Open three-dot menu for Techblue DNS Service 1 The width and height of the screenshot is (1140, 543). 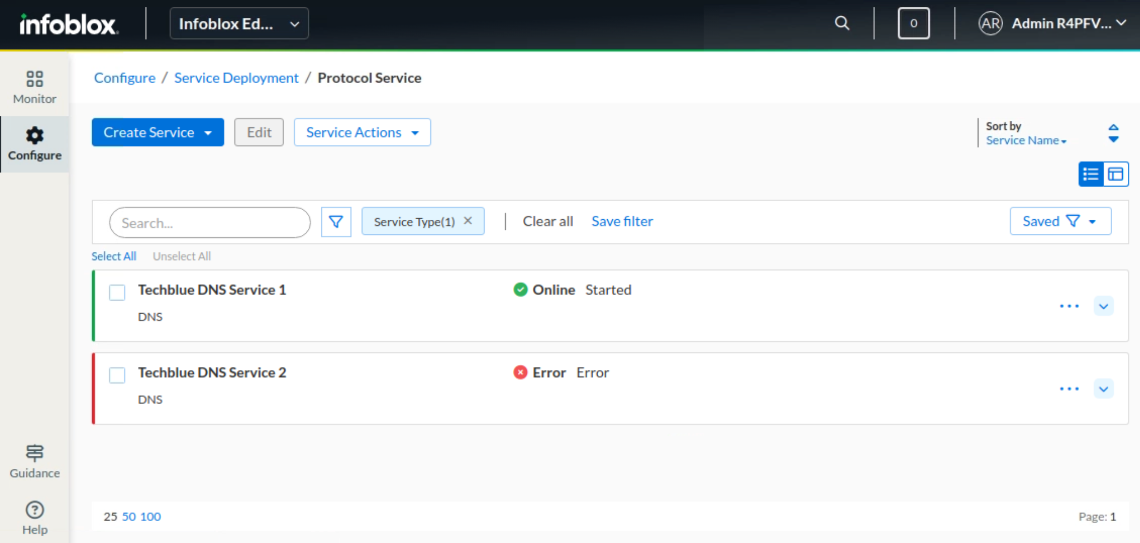(x=1069, y=306)
